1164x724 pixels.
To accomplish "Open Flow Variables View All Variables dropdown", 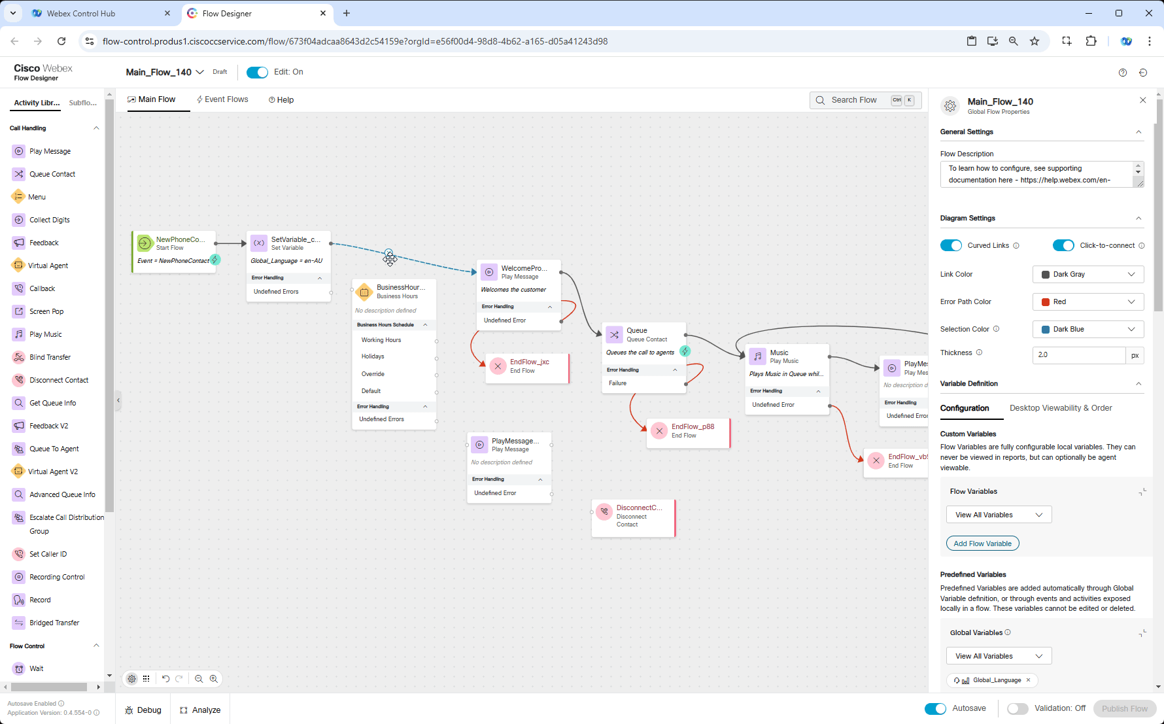I will [999, 515].
